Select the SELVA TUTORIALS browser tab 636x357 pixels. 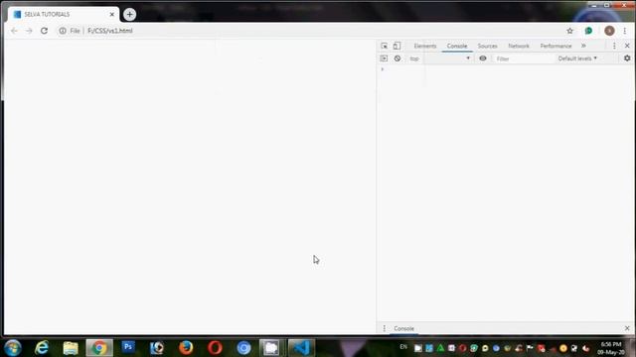click(x=64, y=14)
